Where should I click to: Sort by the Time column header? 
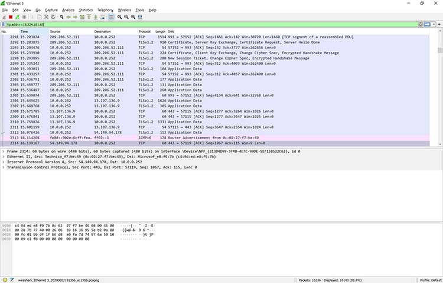tap(34, 32)
